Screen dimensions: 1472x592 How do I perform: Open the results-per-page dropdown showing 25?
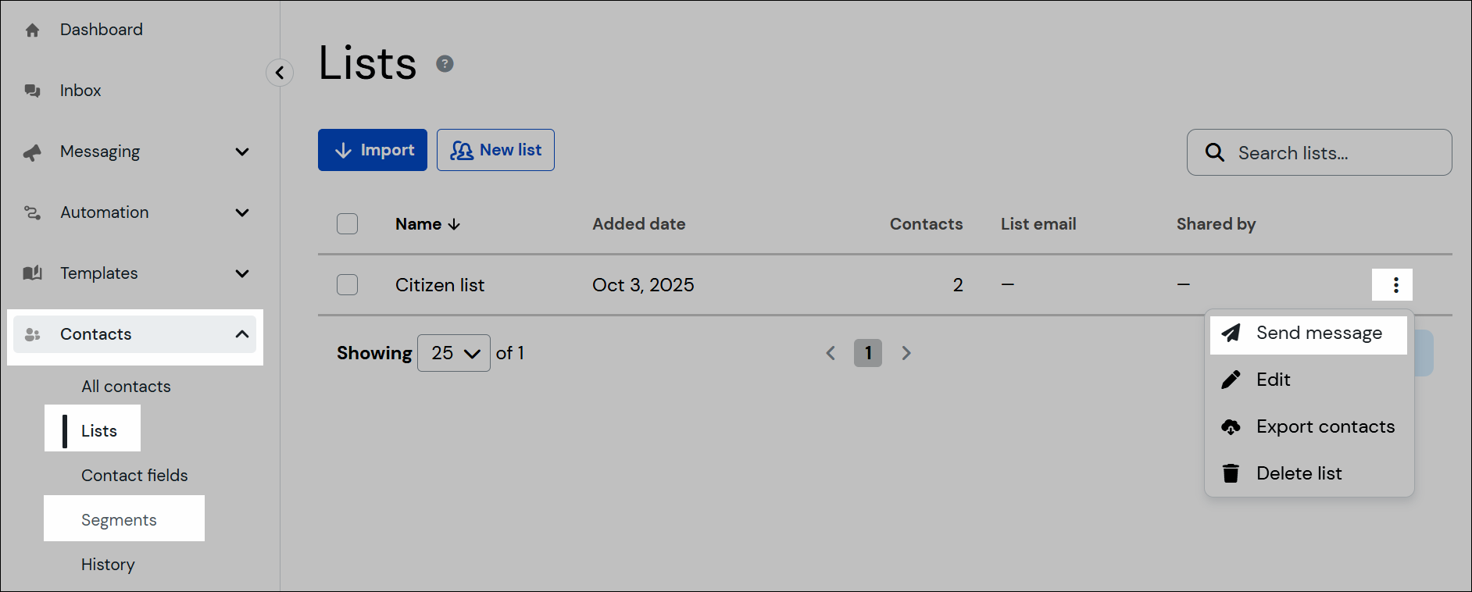coord(453,352)
